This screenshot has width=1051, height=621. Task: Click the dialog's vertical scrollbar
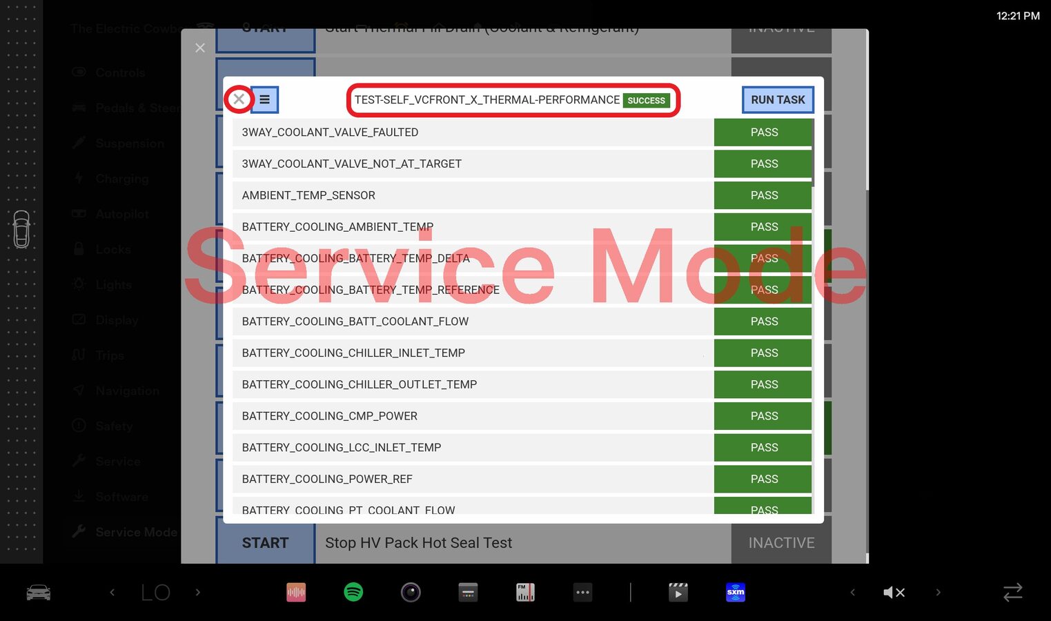point(813,153)
